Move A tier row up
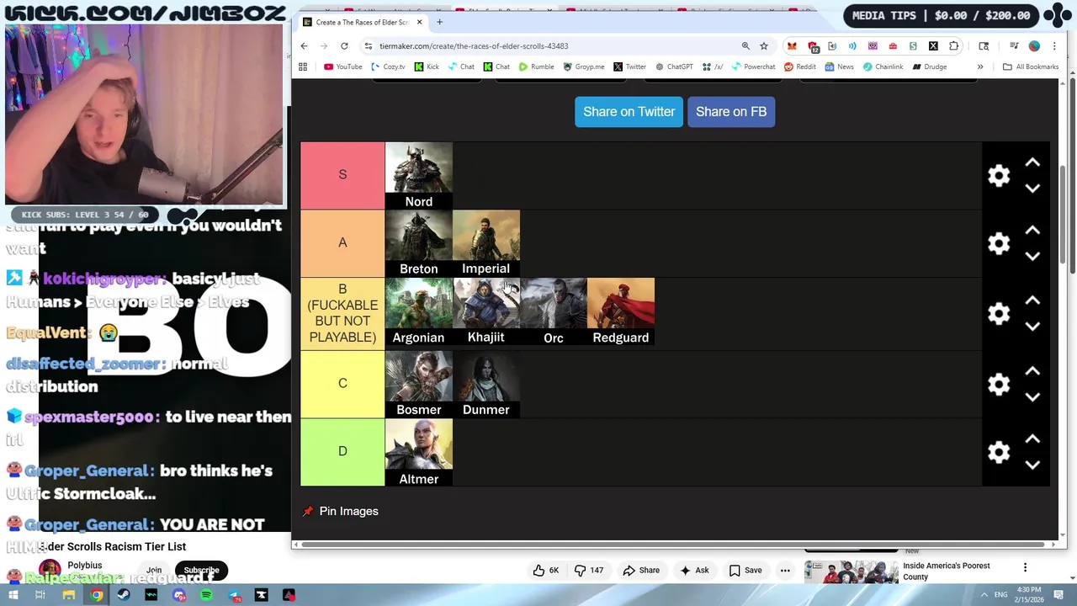This screenshot has width=1077, height=606. (x=1032, y=230)
